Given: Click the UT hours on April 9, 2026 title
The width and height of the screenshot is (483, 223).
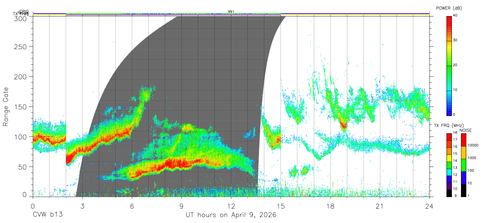Looking at the screenshot, I should (231, 215).
